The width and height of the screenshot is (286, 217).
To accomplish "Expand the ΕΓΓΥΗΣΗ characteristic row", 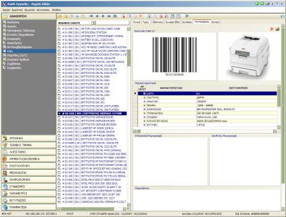I will (144, 125).
